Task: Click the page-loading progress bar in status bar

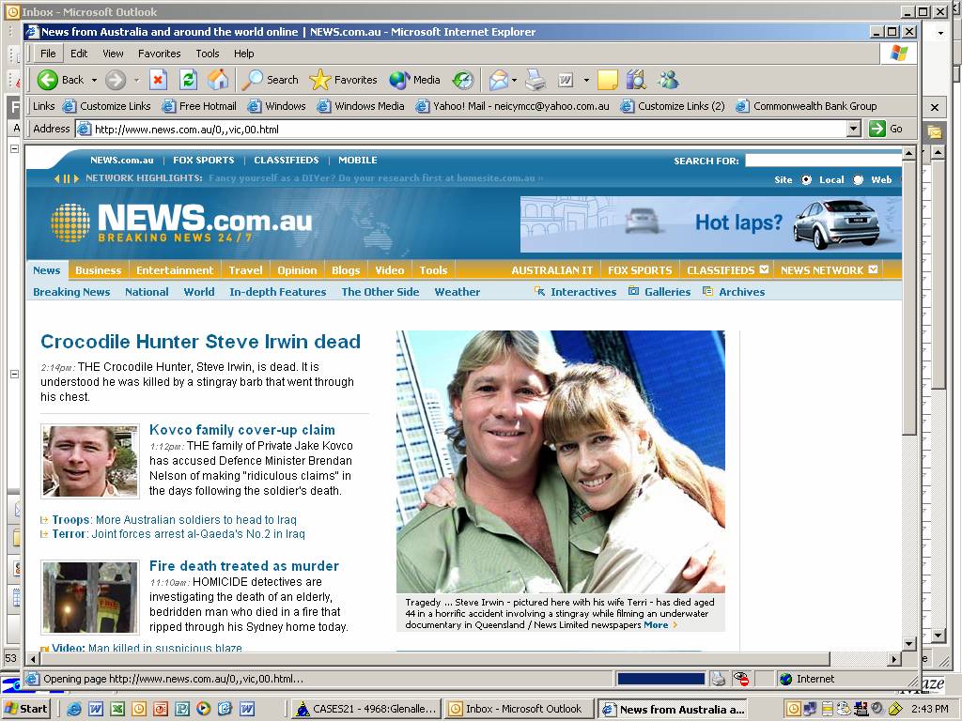Action: click(x=660, y=679)
